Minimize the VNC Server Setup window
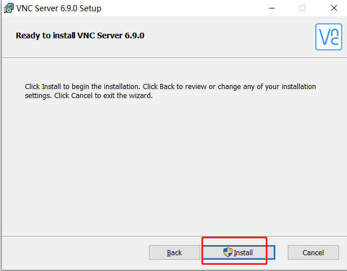The width and height of the screenshot is (347, 271). (x=273, y=8)
